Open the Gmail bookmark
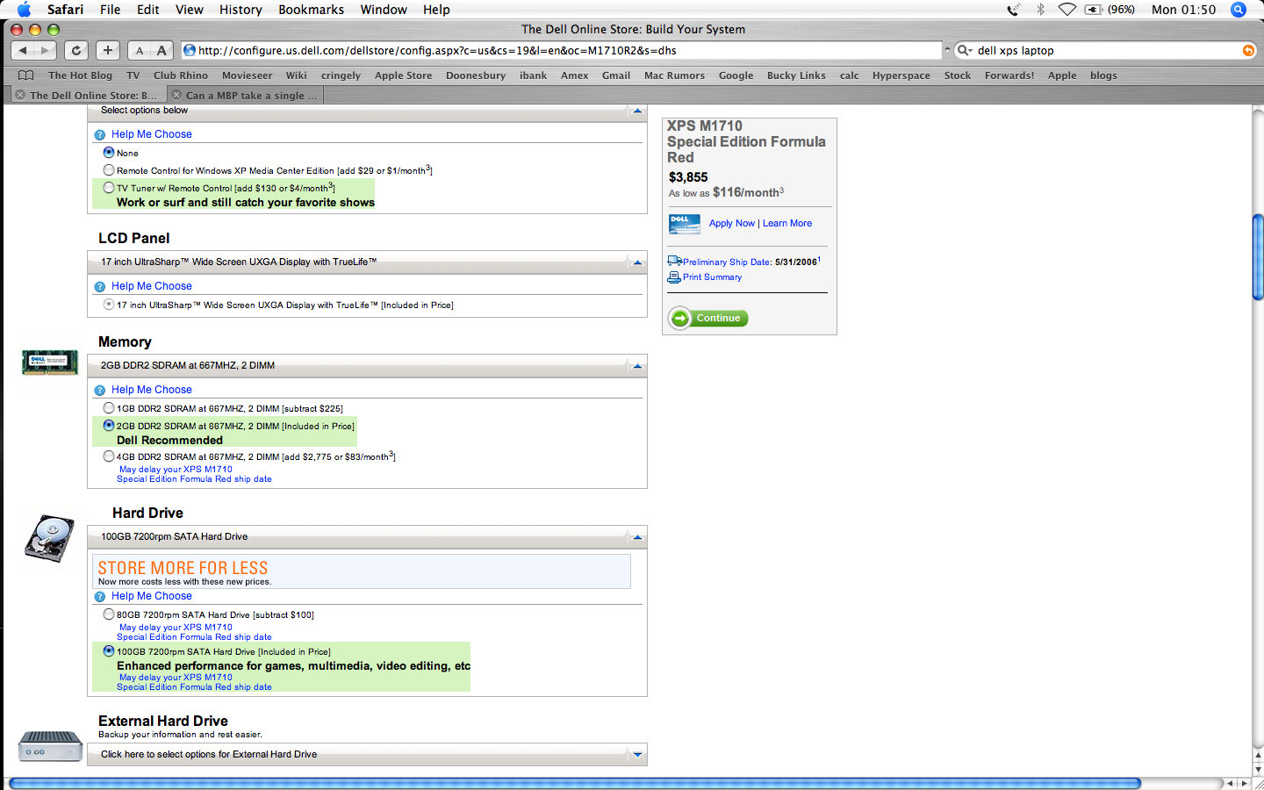 [x=615, y=75]
